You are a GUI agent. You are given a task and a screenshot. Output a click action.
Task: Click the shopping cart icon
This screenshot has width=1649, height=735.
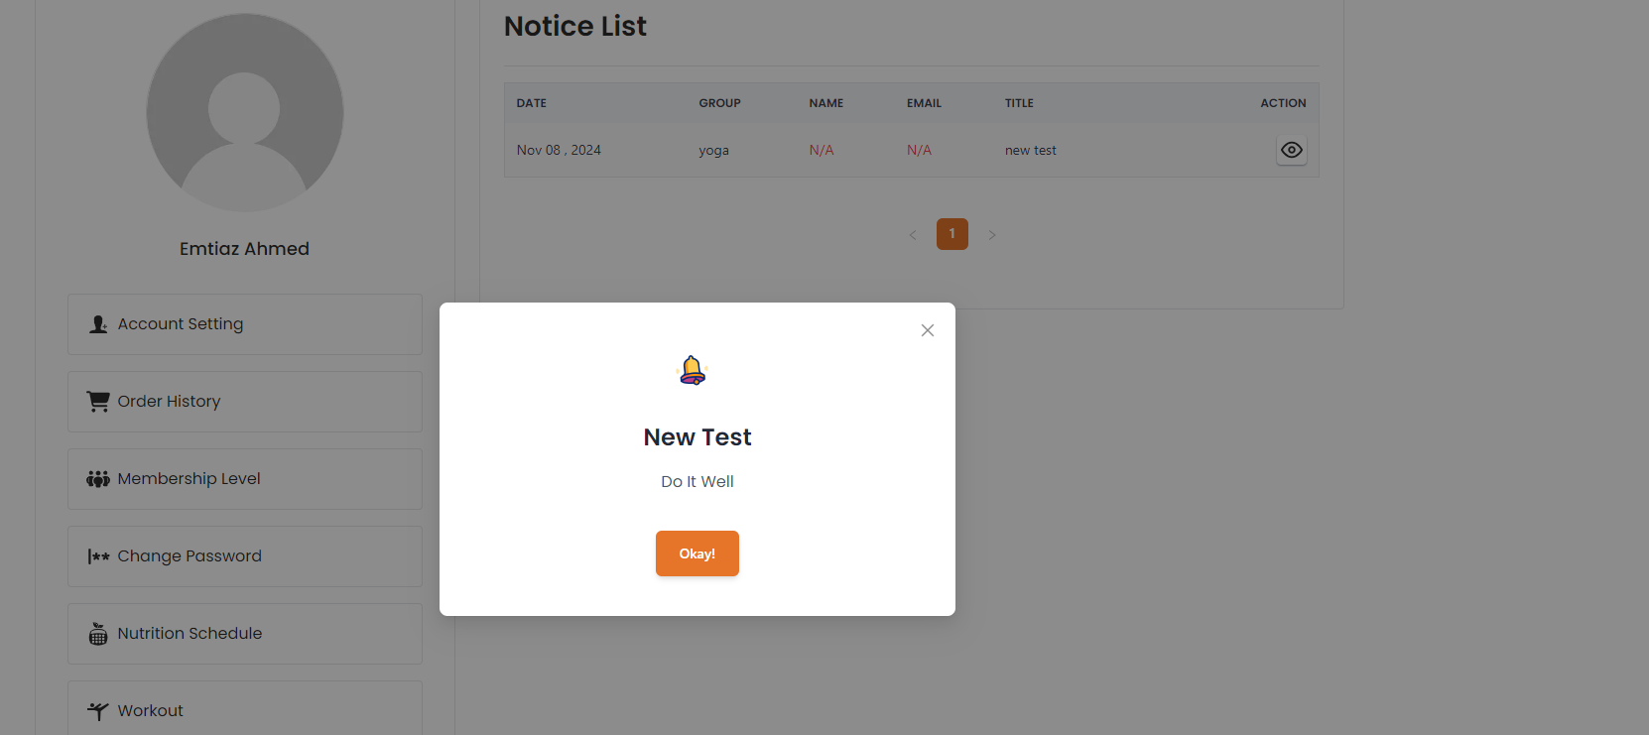(98, 402)
